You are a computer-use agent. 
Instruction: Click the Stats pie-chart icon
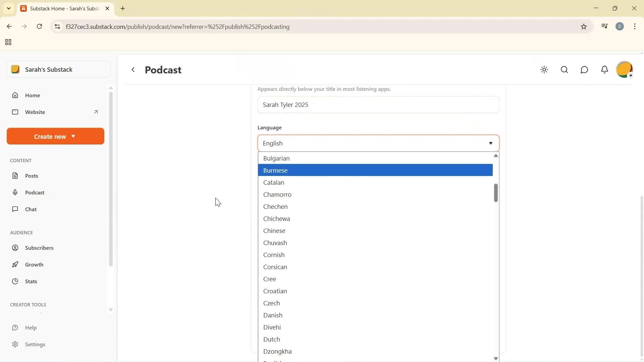(15, 281)
